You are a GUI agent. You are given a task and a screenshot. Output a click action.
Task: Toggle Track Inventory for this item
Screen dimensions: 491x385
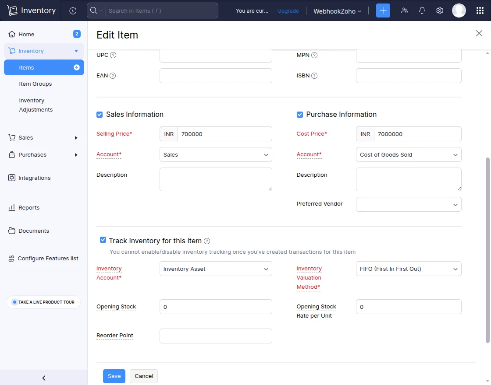tap(103, 240)
